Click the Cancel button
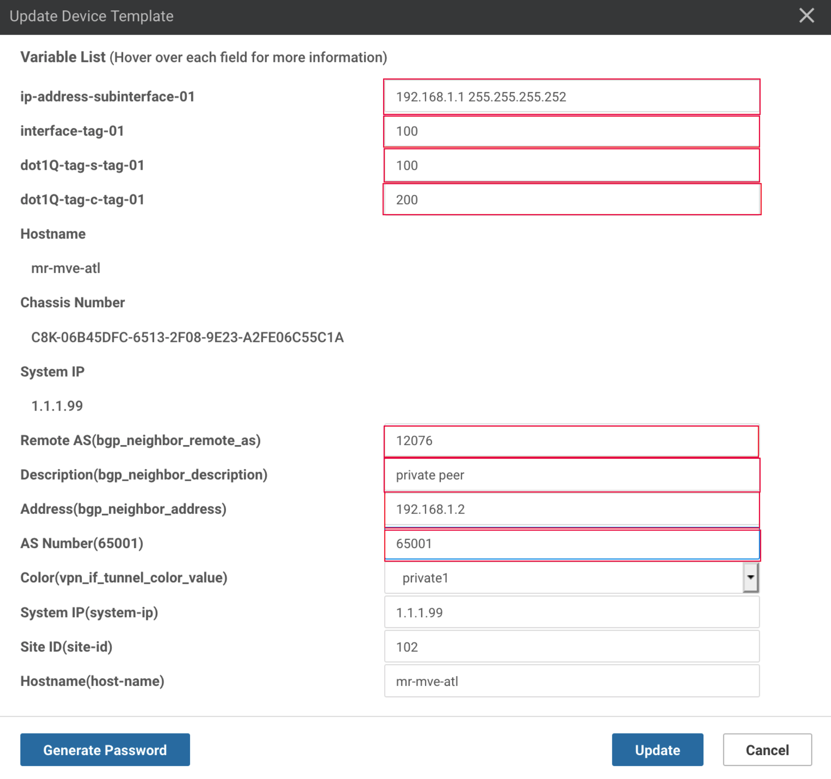The width and height of the screenshot is (831, 779). pos(767,749)
